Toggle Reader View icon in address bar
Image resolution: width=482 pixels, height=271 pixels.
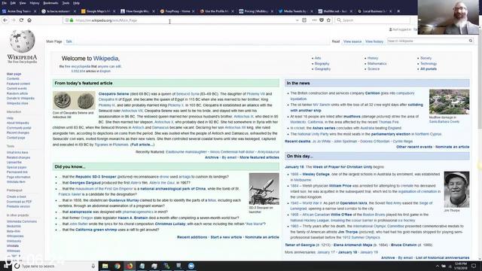pos(304,20)
